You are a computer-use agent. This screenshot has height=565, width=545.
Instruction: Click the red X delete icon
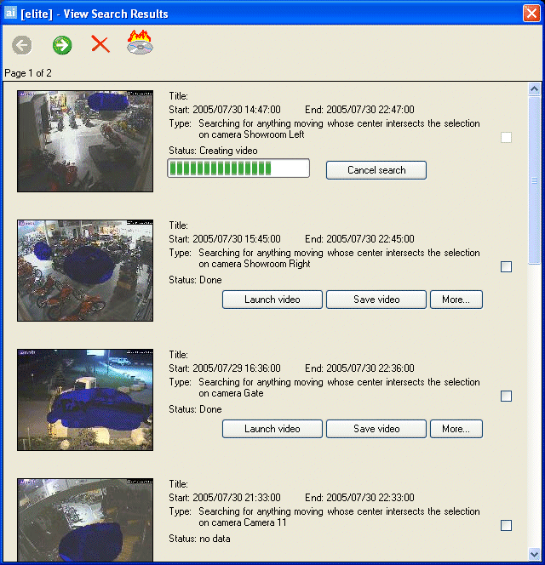pos(100,44)
